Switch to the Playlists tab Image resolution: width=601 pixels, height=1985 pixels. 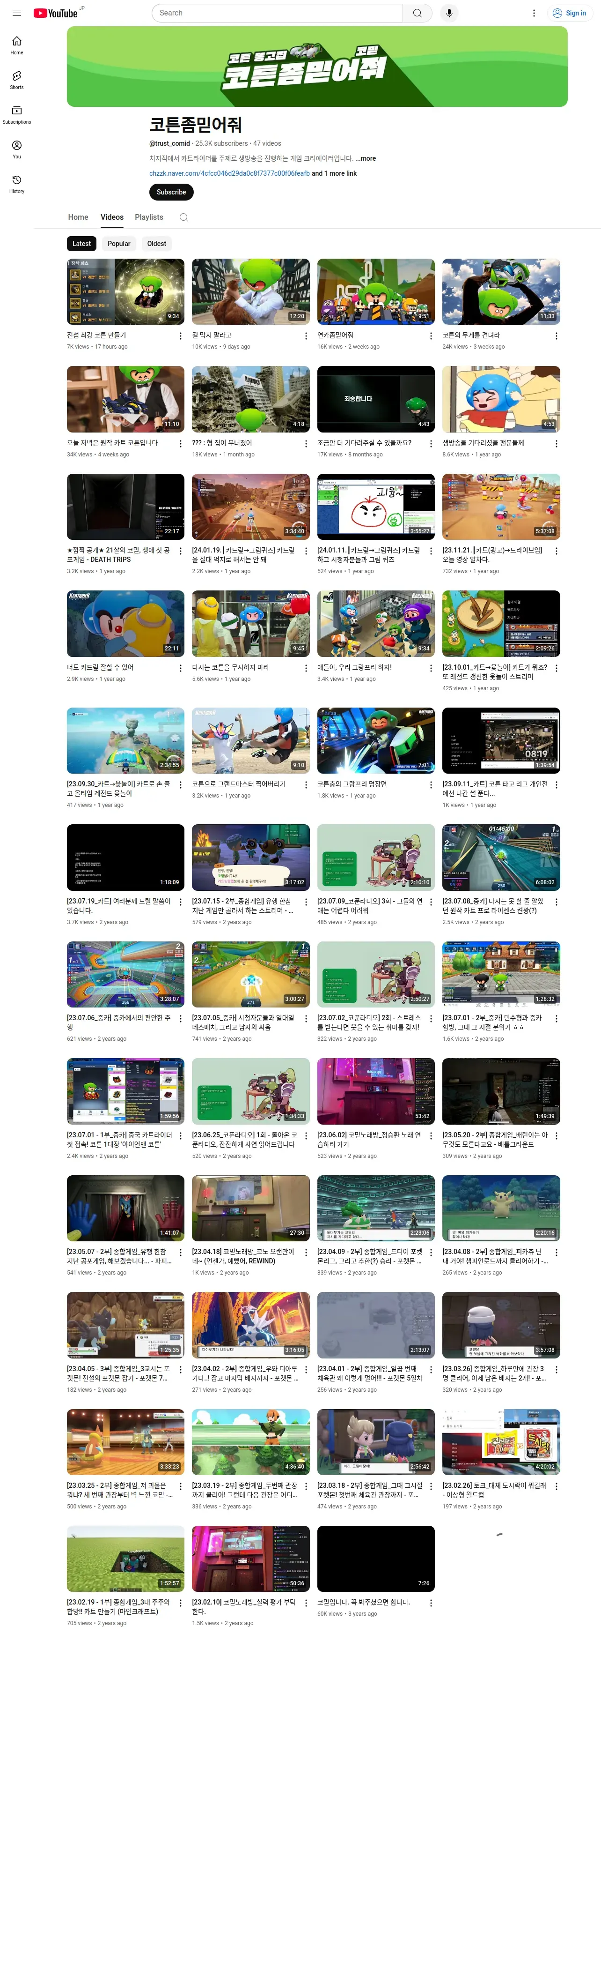point(149,217)
